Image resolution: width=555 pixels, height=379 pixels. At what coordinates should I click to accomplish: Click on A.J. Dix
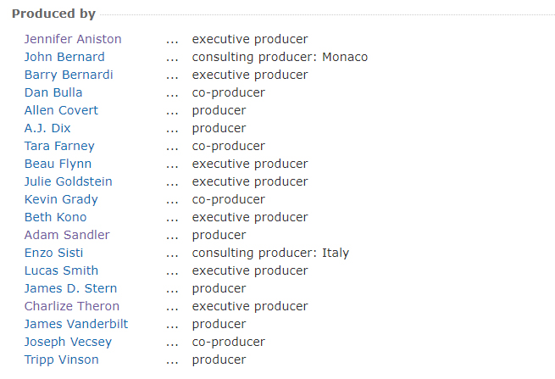tap(47, 128)
